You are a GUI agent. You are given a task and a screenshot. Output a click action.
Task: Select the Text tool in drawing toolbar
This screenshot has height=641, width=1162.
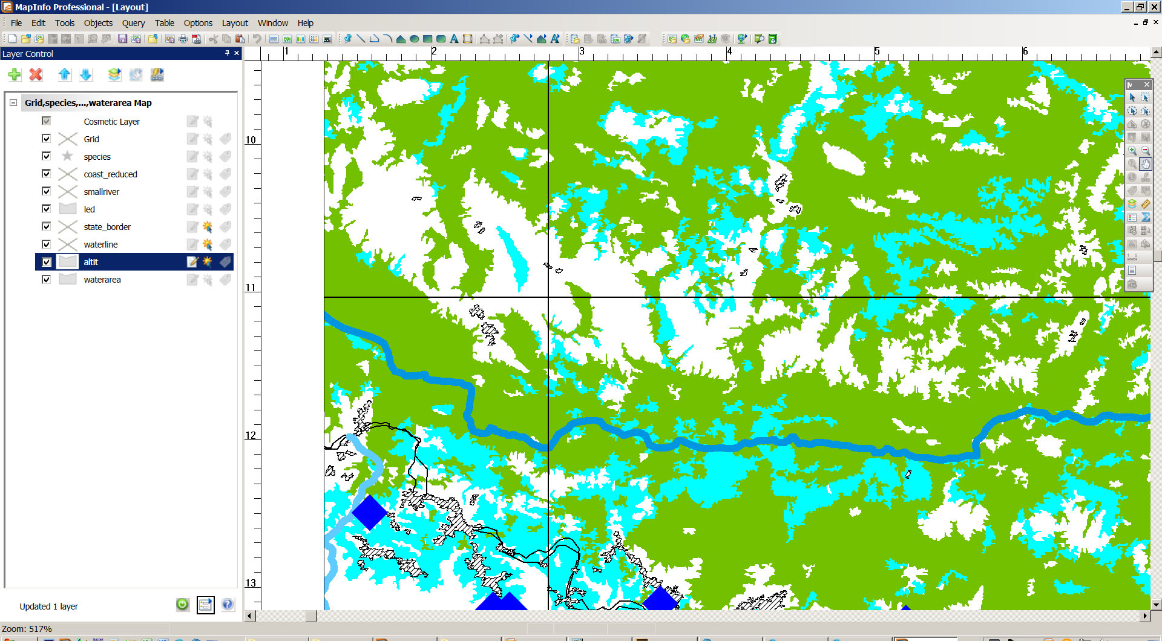(454, 39)
